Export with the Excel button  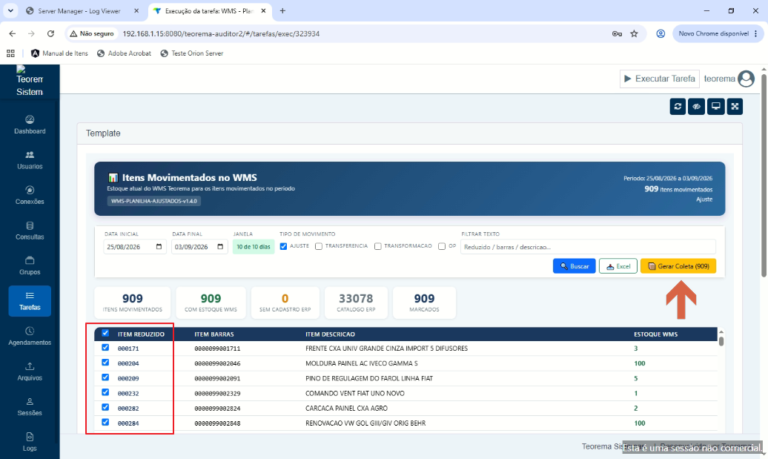click(x=618, y=266)
